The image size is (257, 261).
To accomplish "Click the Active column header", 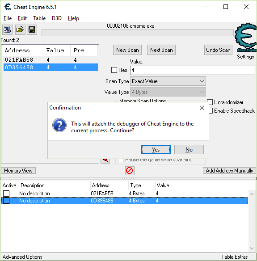I will click(9, 185).
